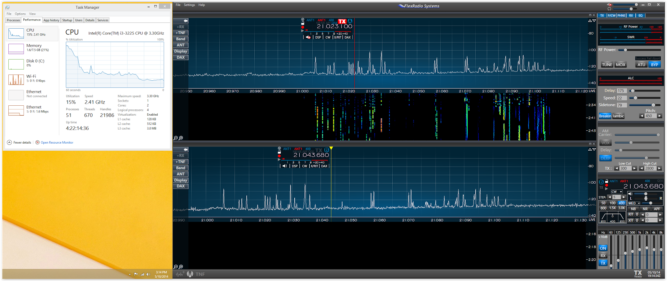This screenshot has height=281, width=667.
Task: Toggle the BYP tuner bypass button
Action: point(654,65)
